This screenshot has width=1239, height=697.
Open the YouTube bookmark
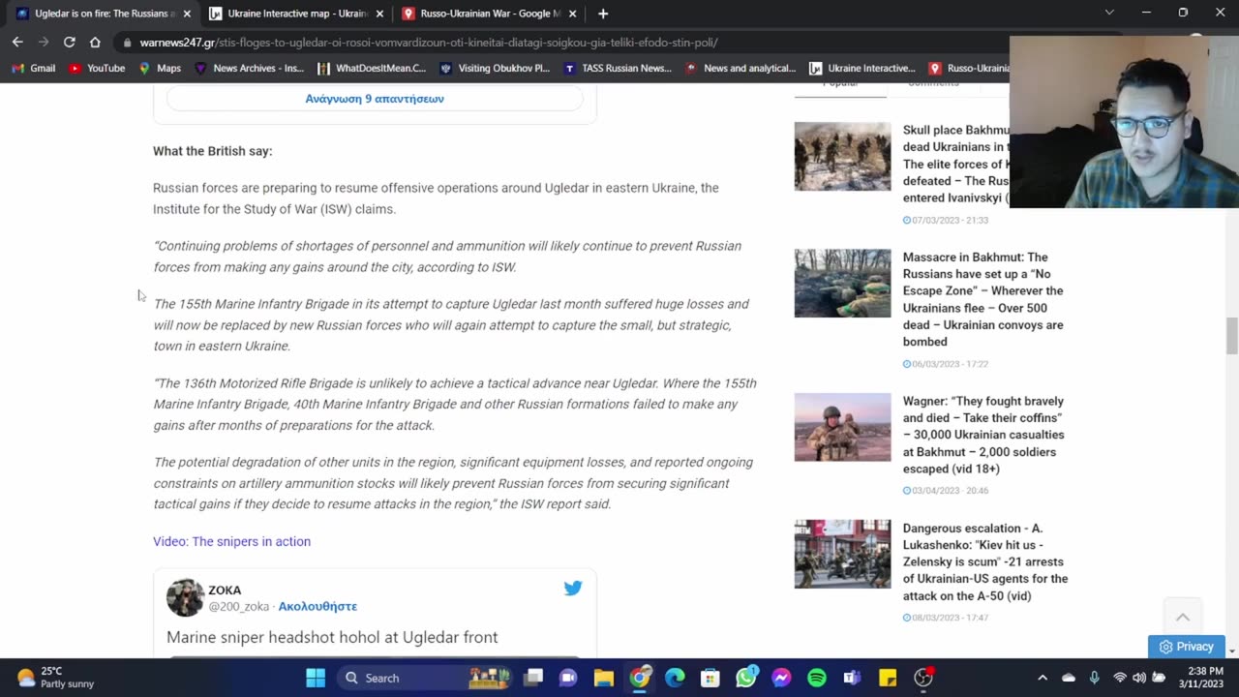pos(97,68)
